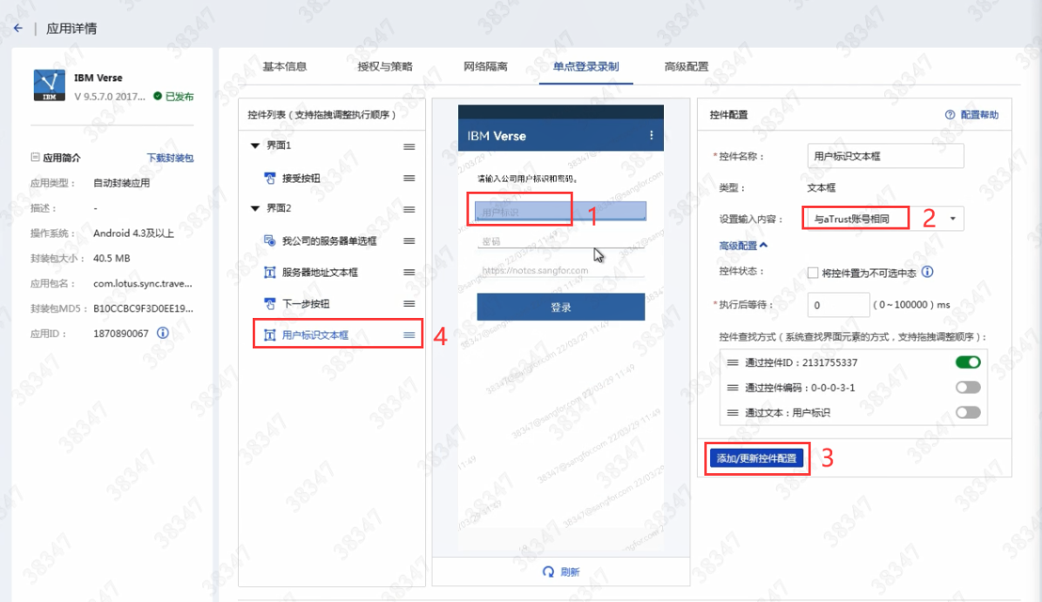The image size is (1042, 602).
Task: Select the 单点登录录制 tab
Action: [x=586, y=66]
